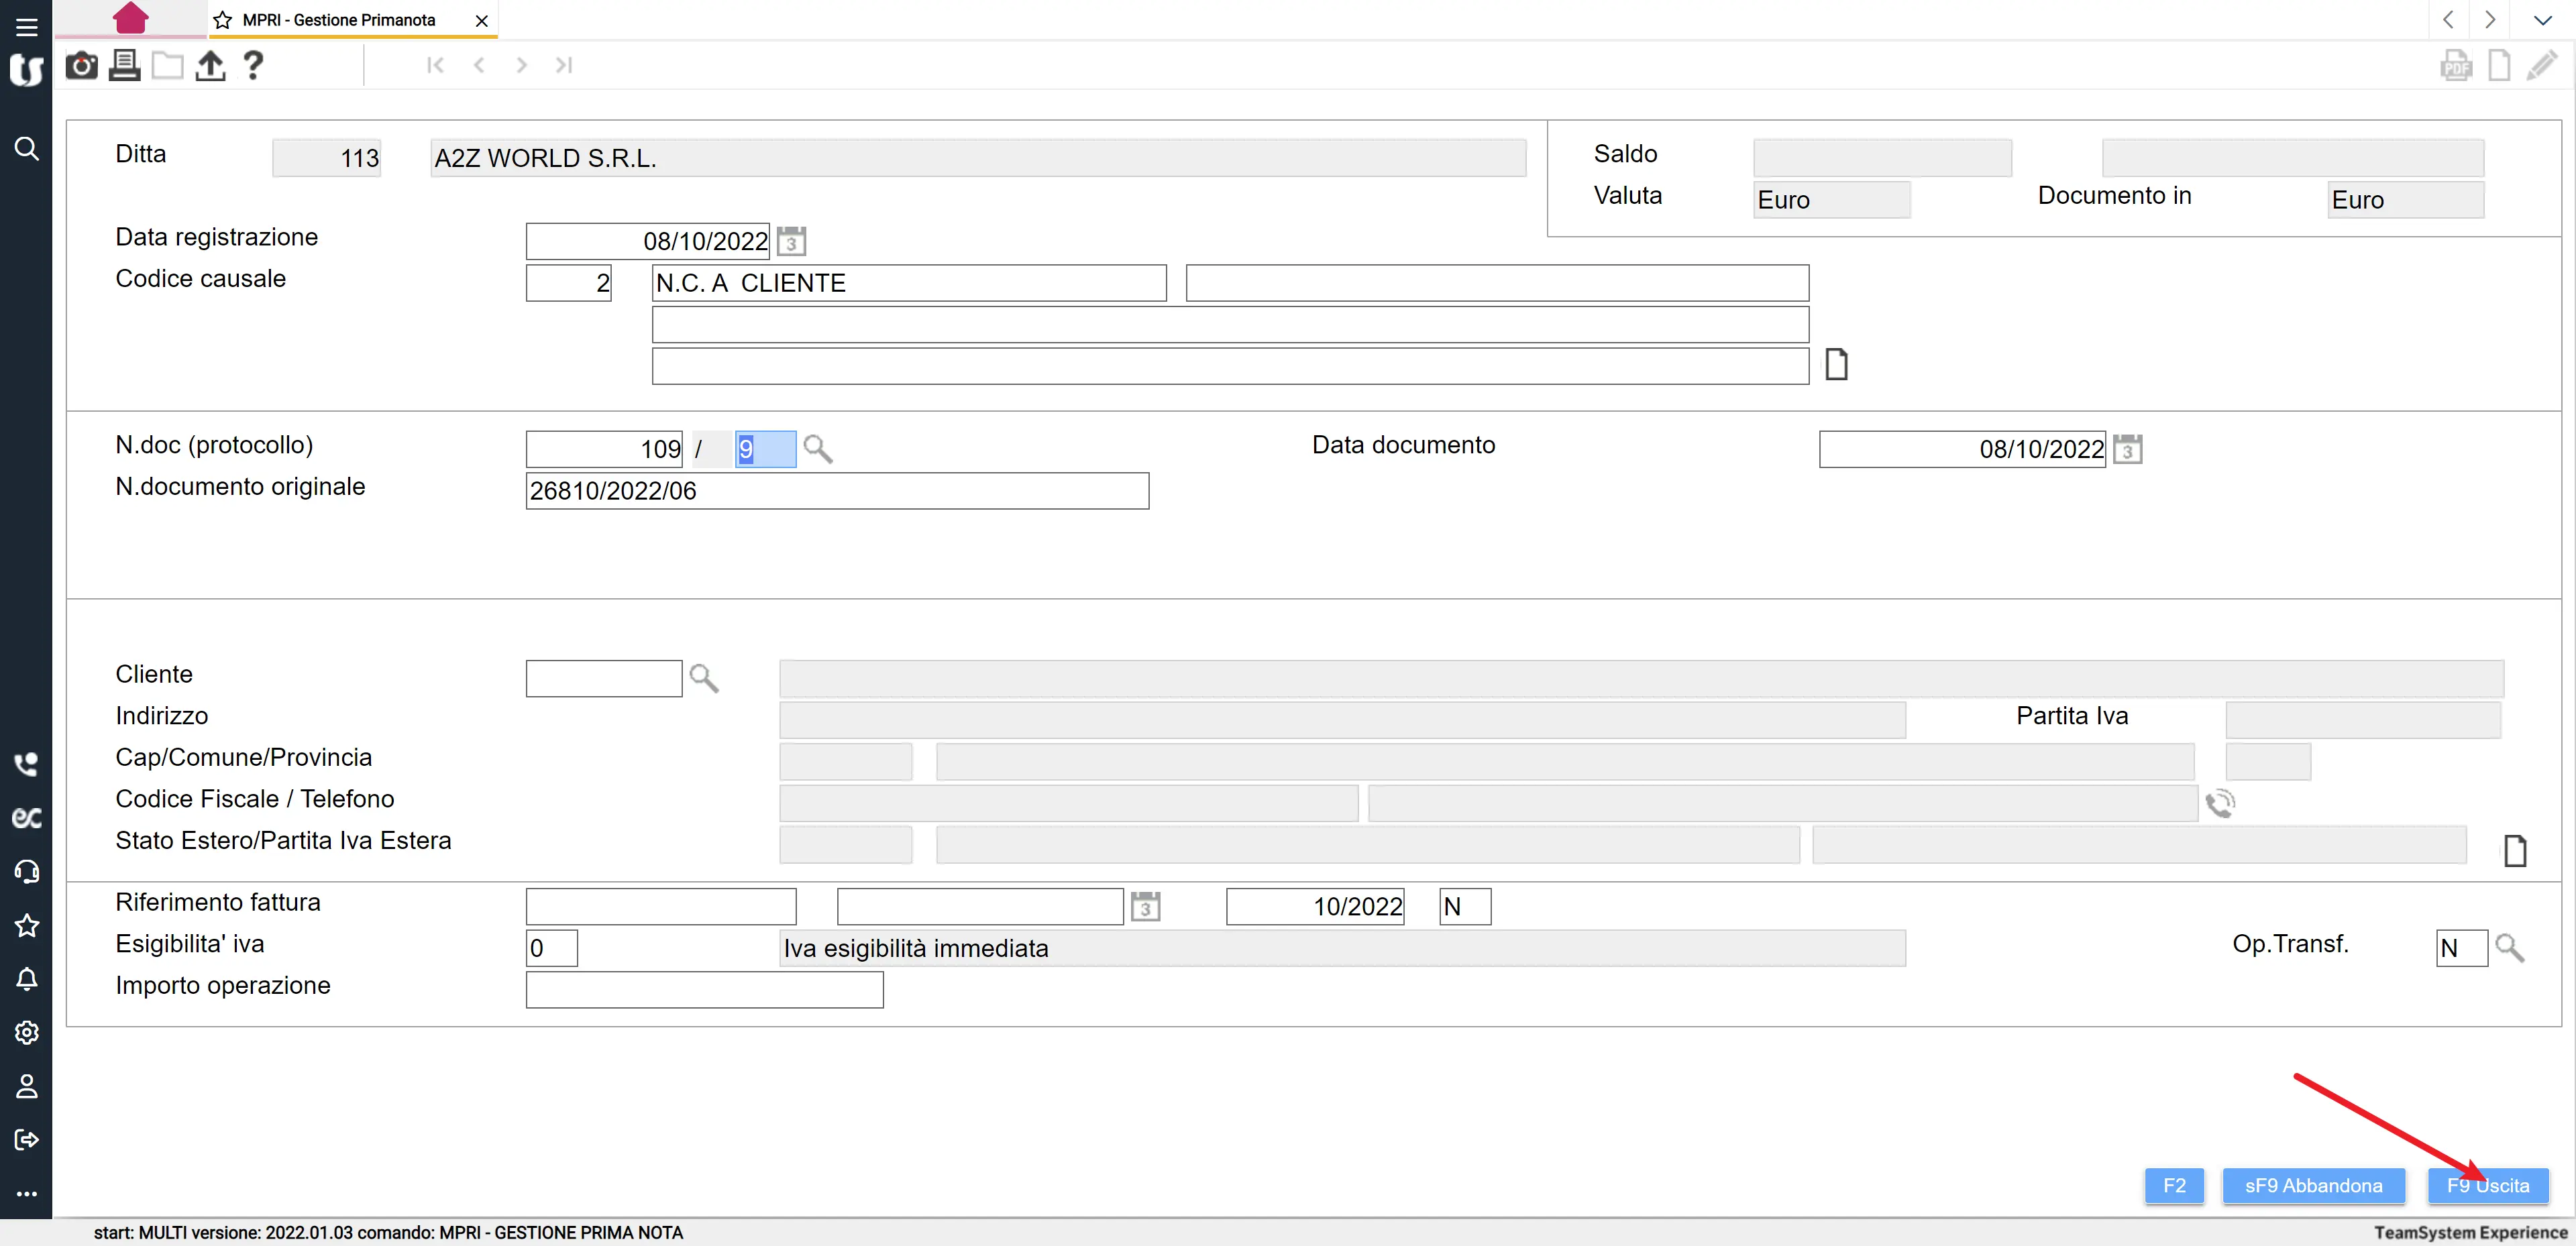
Task: Click magnifier lookup beside Cliente field
Action: (x=704, y=678)
